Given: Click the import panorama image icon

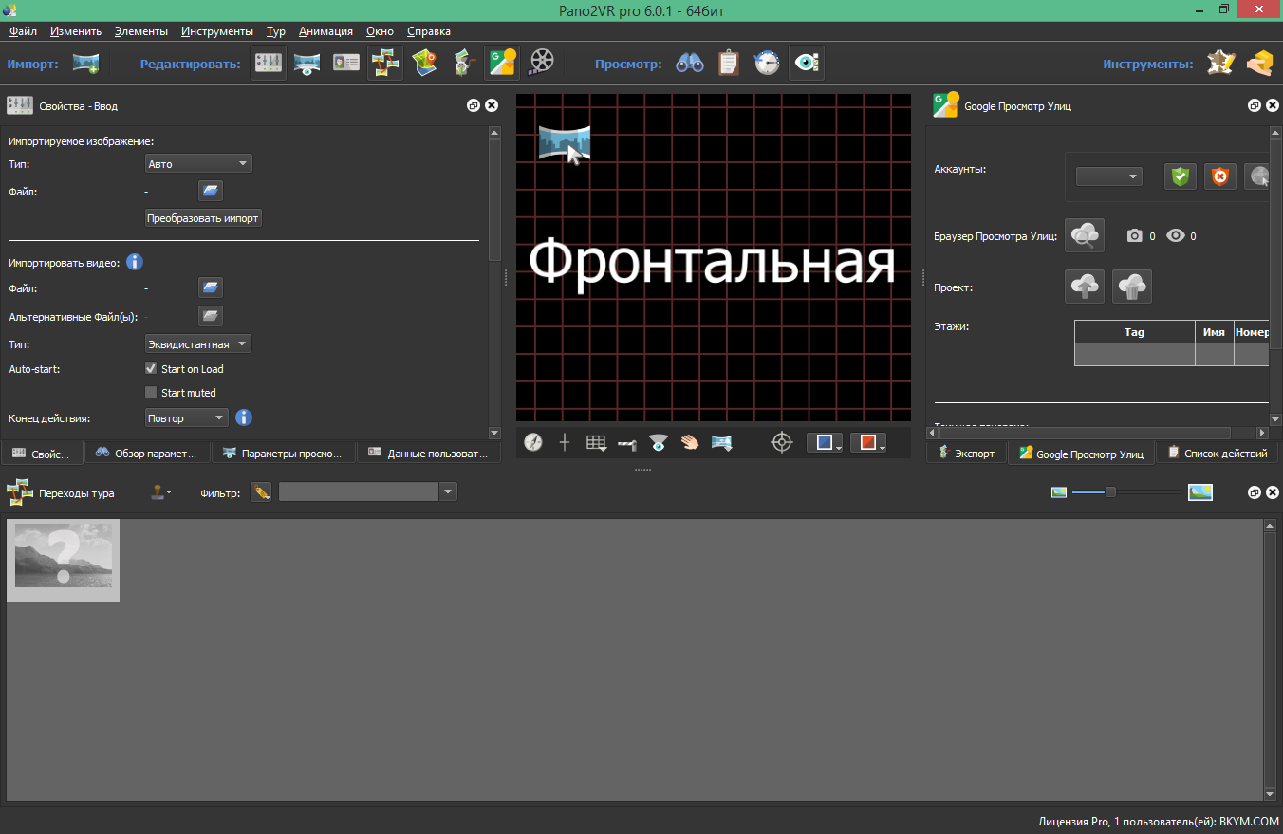Looking at the screenshot, I should pyautogui.click(x=85, y=62).
